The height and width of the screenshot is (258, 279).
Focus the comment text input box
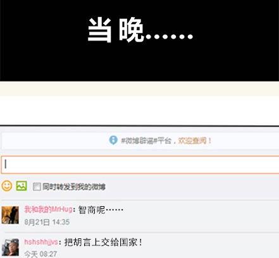[x=140, y=165]
